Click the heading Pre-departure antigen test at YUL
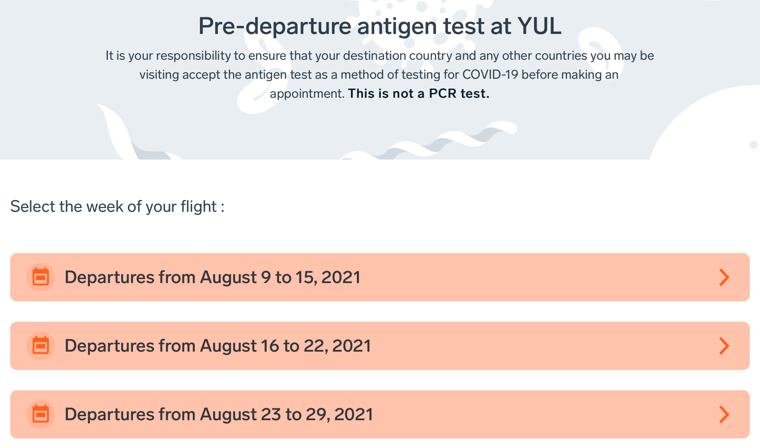This screenshot has height=448, width=760. click(380, 26)
